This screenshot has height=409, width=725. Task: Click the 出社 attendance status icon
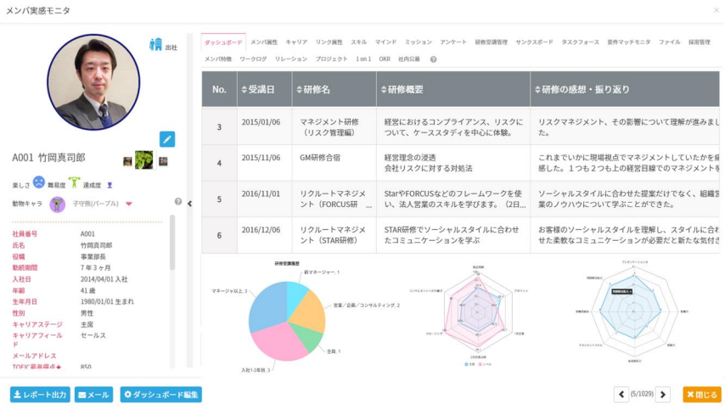coord(156,44)
